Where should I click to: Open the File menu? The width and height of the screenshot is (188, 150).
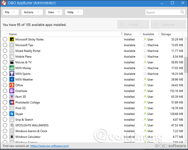tap(10, 12)
